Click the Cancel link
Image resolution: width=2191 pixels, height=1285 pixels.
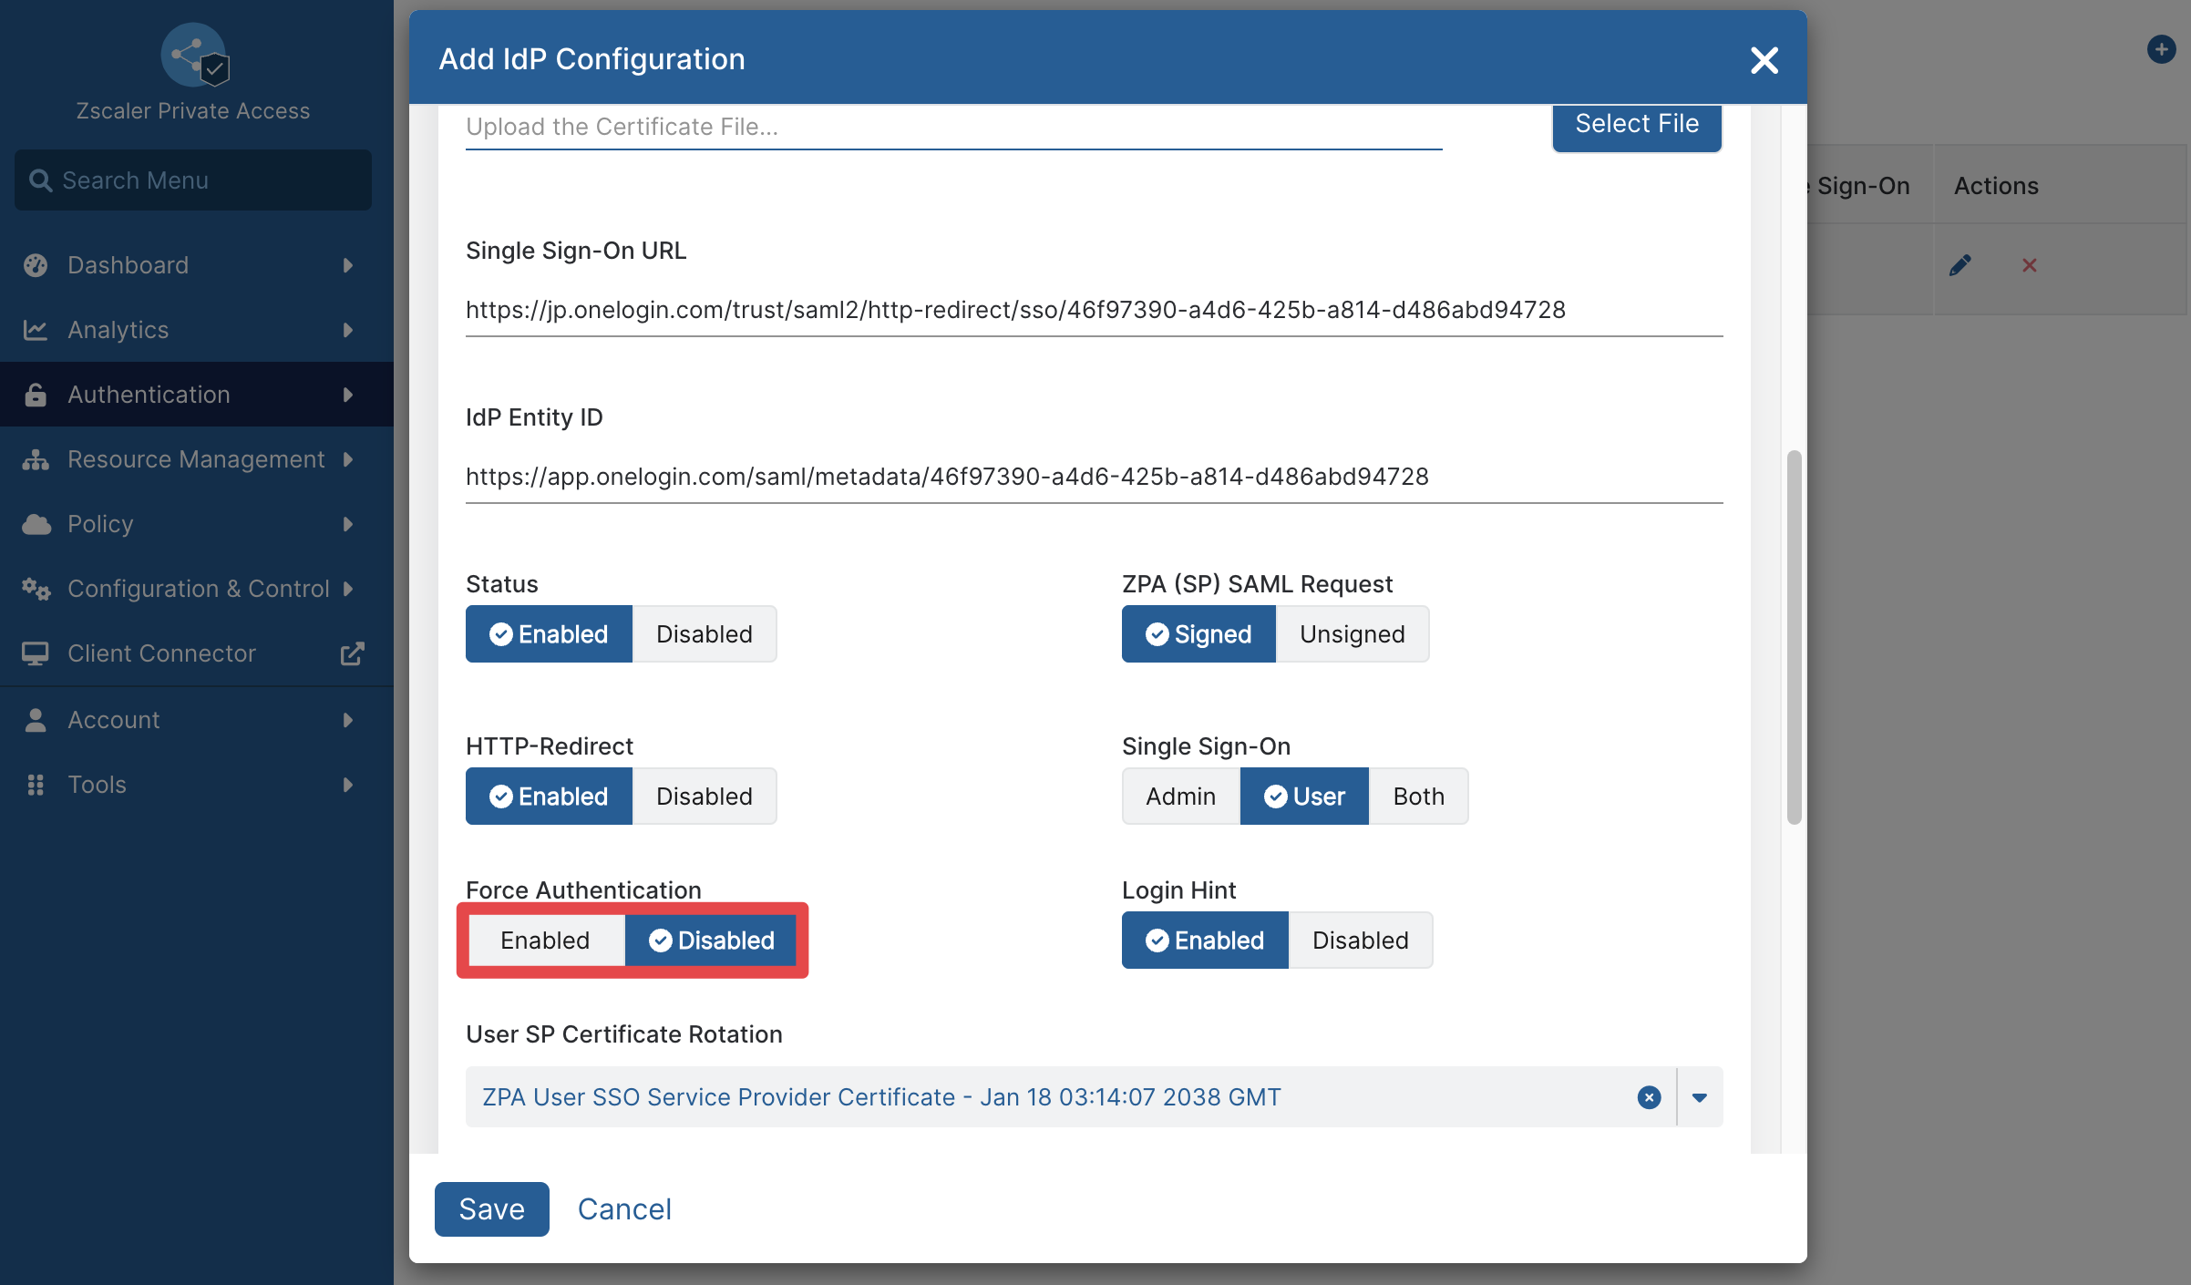coord(624,1209)
